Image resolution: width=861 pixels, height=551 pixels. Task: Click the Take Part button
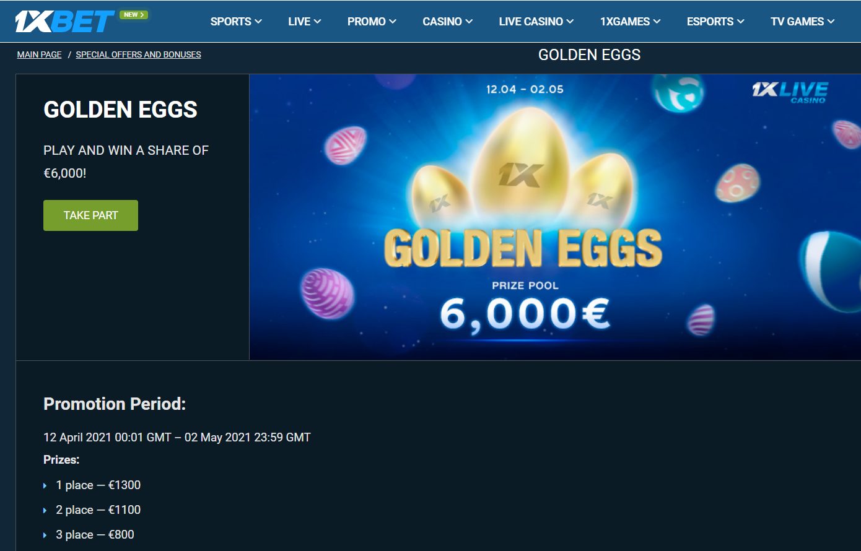point(90,215)
